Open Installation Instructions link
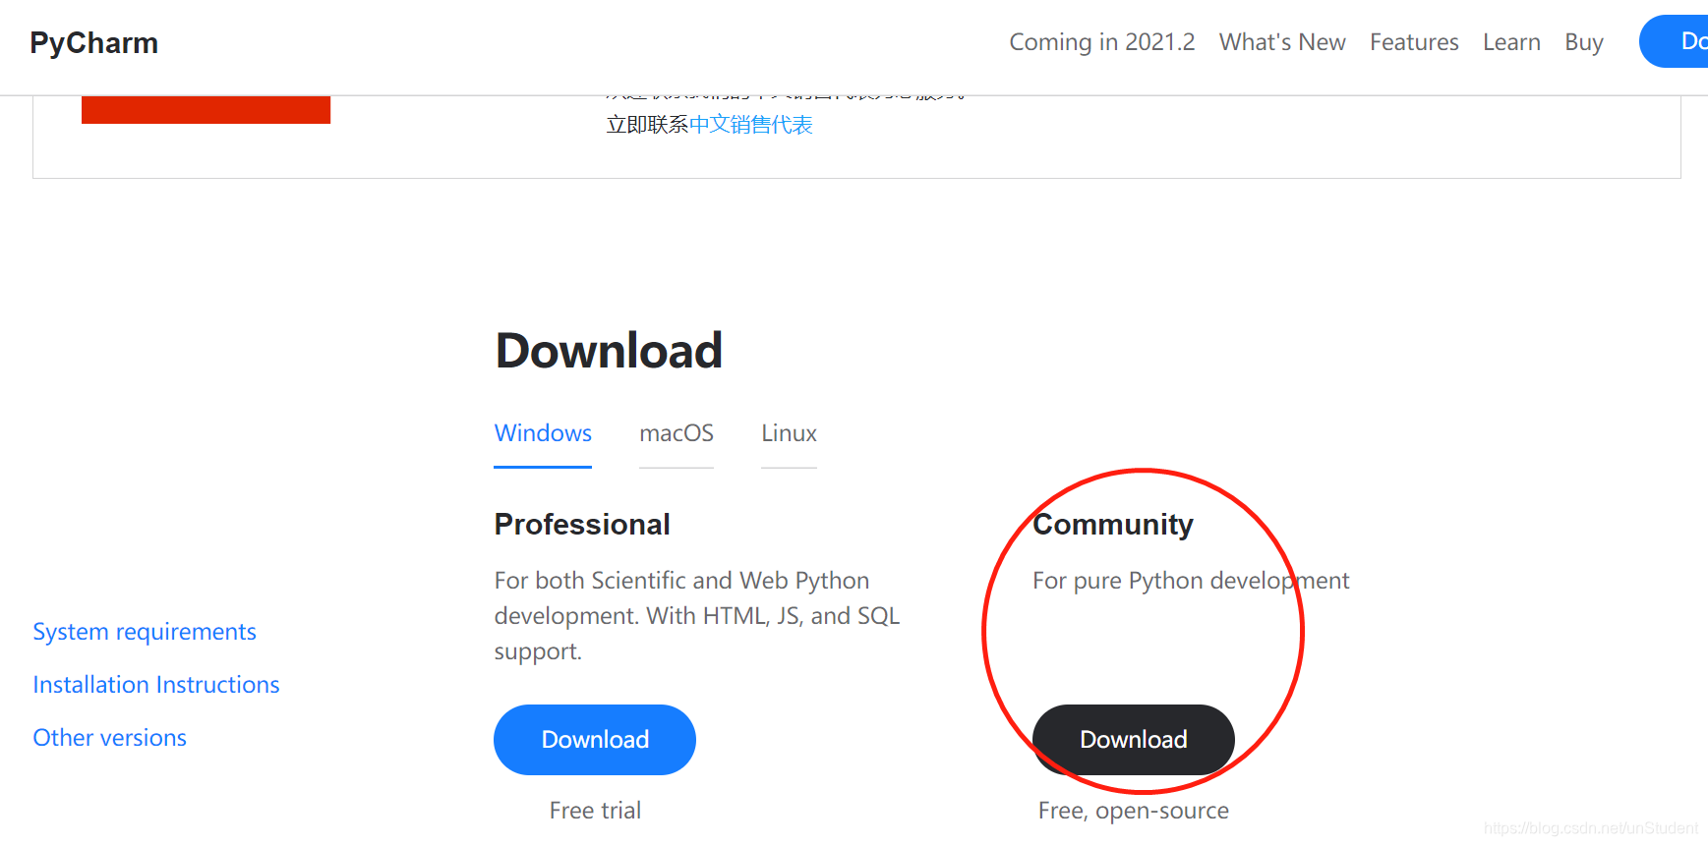 point(156,685)
